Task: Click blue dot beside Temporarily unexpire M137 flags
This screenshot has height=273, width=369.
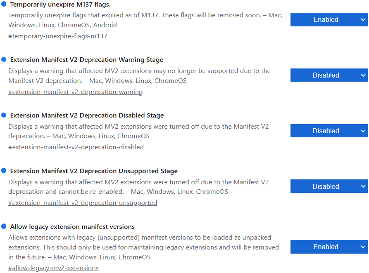Action: point(4,4)
